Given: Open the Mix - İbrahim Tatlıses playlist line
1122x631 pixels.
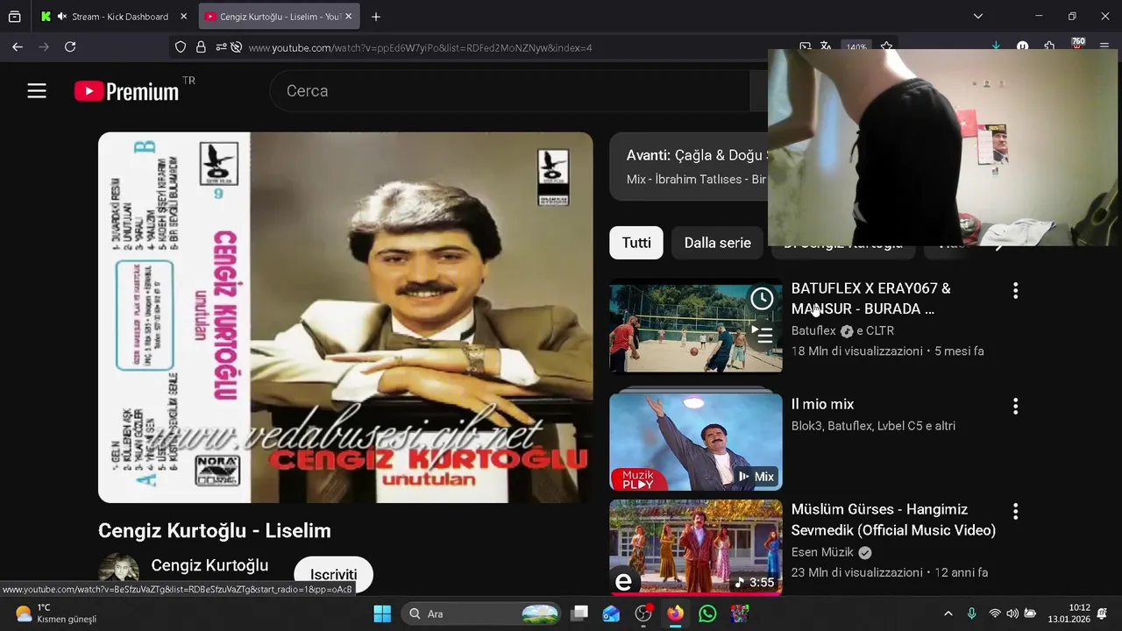Looking at the screenshot, I should coord(696,180).
